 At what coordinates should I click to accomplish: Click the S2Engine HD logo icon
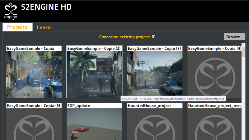click(11, 11)
